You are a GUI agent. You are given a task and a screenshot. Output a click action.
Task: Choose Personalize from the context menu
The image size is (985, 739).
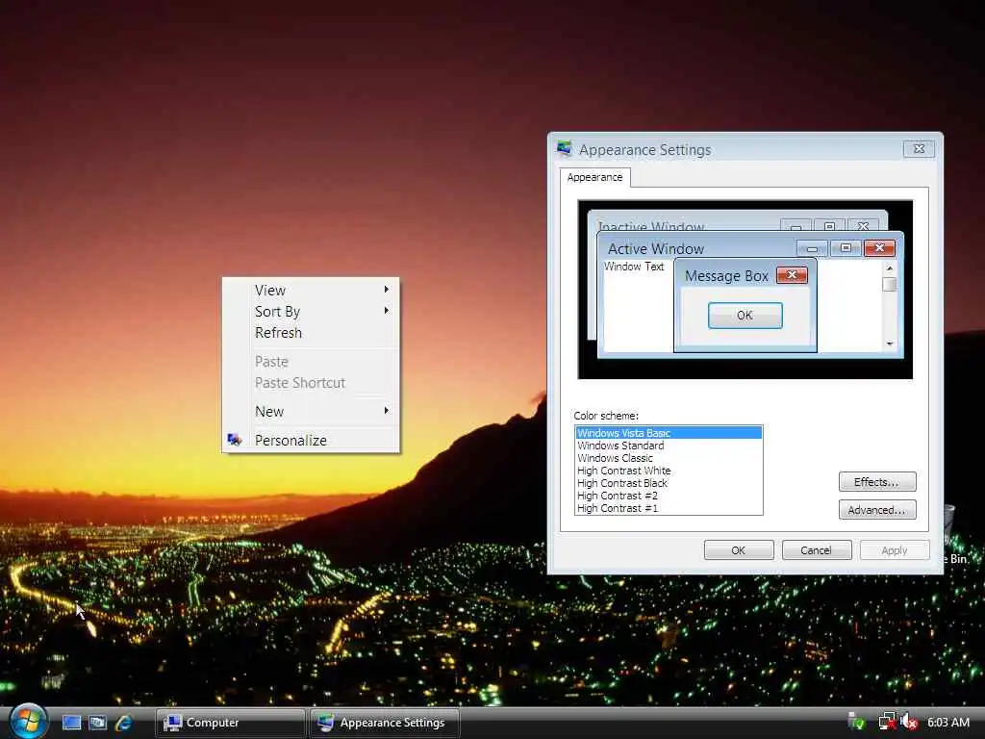[x=311, y=441]
